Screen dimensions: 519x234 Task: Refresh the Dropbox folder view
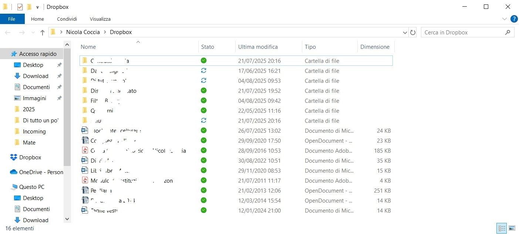coord(413,32)
